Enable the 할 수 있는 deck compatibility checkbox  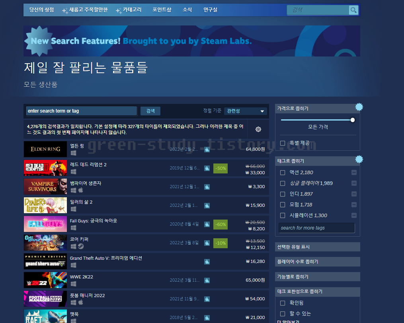[x=283, y=314]
